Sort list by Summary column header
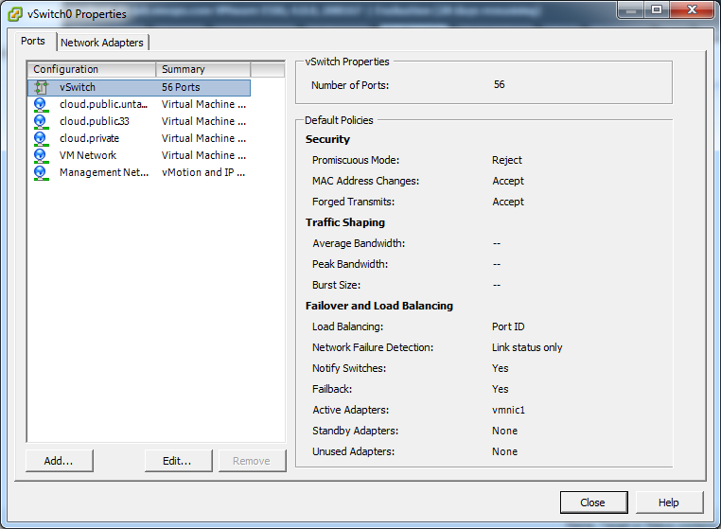This screenshot has width=721, height=529. 202,69
